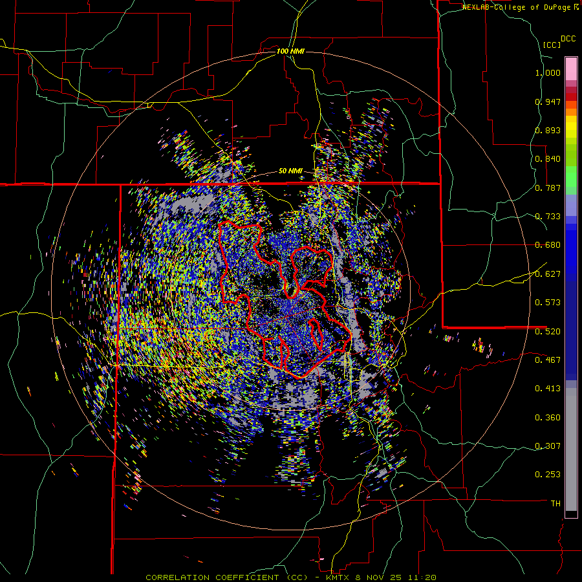Click the 0.520 scale value
Image resolution: width=582 pixels, height=582 pixels.
click(548, 331)
